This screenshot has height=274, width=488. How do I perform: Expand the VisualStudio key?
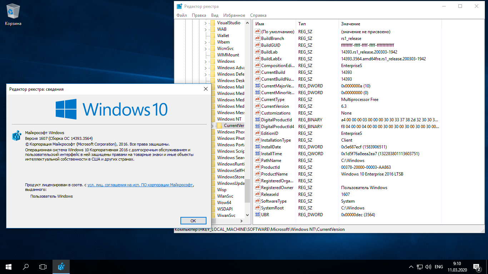tap(206, 23)
